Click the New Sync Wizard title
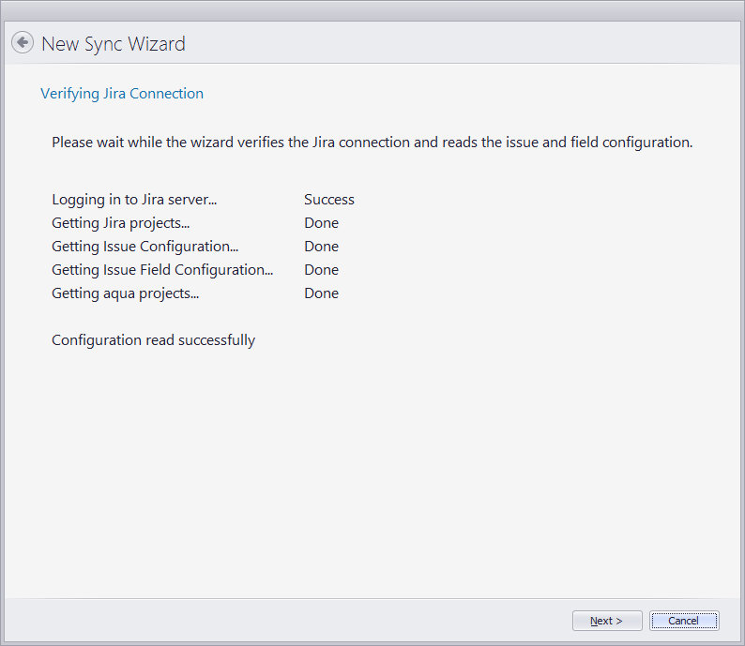 [114, 44]
